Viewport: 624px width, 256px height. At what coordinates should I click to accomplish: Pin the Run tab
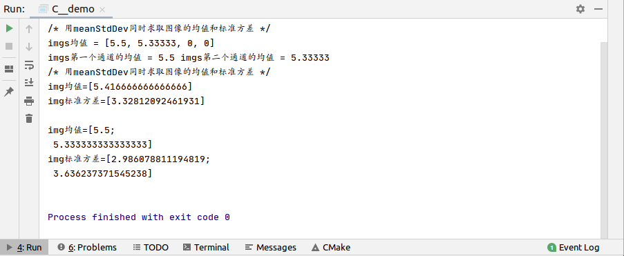point(9,92)
